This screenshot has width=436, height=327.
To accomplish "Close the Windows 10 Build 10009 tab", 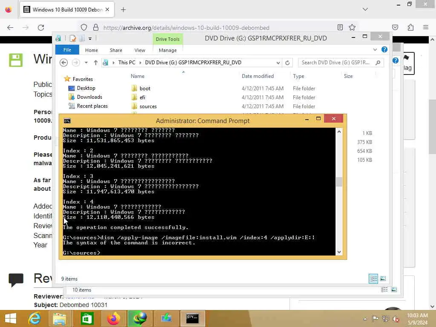I will (x=107, y=9).
